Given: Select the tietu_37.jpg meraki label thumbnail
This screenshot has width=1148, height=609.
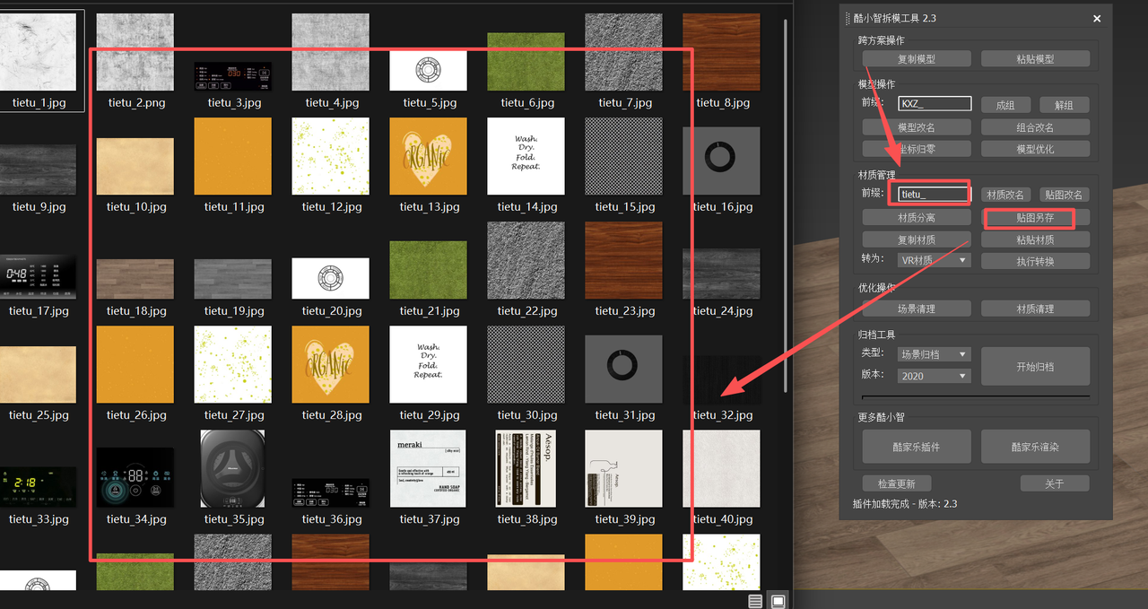Looking at the screenshot, I should (x=428, y=468).
